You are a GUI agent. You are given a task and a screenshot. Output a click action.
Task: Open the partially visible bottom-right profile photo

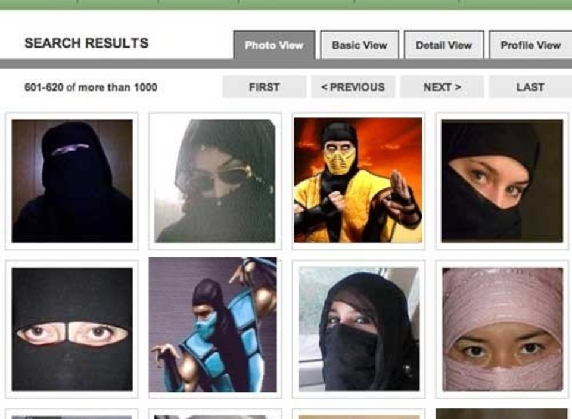[x=501, y=414]
